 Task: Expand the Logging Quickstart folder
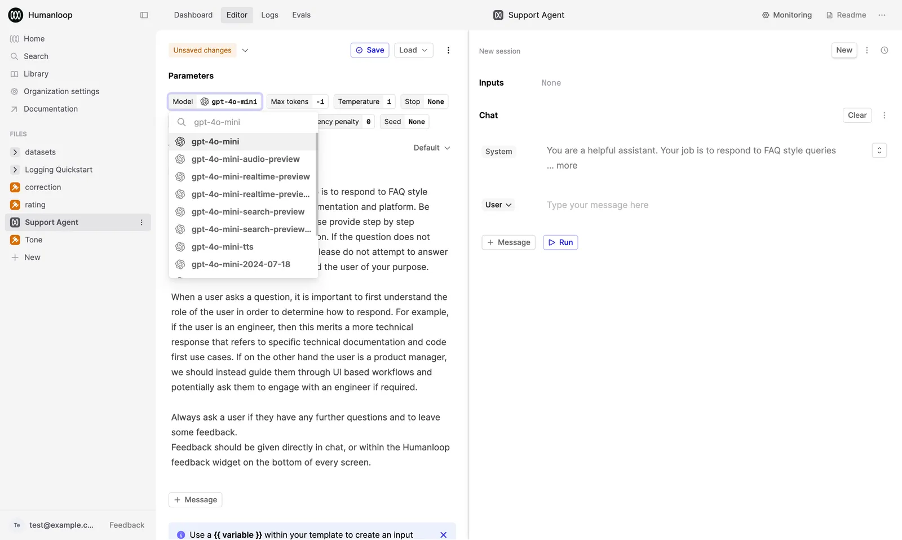(15, 170)
